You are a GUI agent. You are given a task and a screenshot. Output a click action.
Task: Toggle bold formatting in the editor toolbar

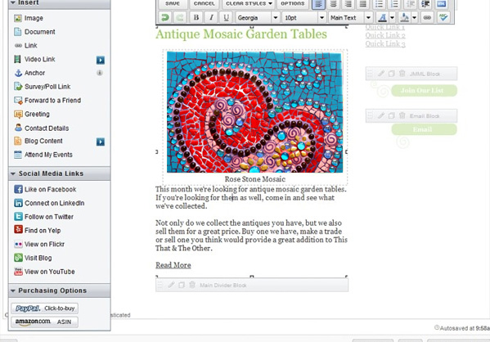pyautogui.click(x=196, y=17)
